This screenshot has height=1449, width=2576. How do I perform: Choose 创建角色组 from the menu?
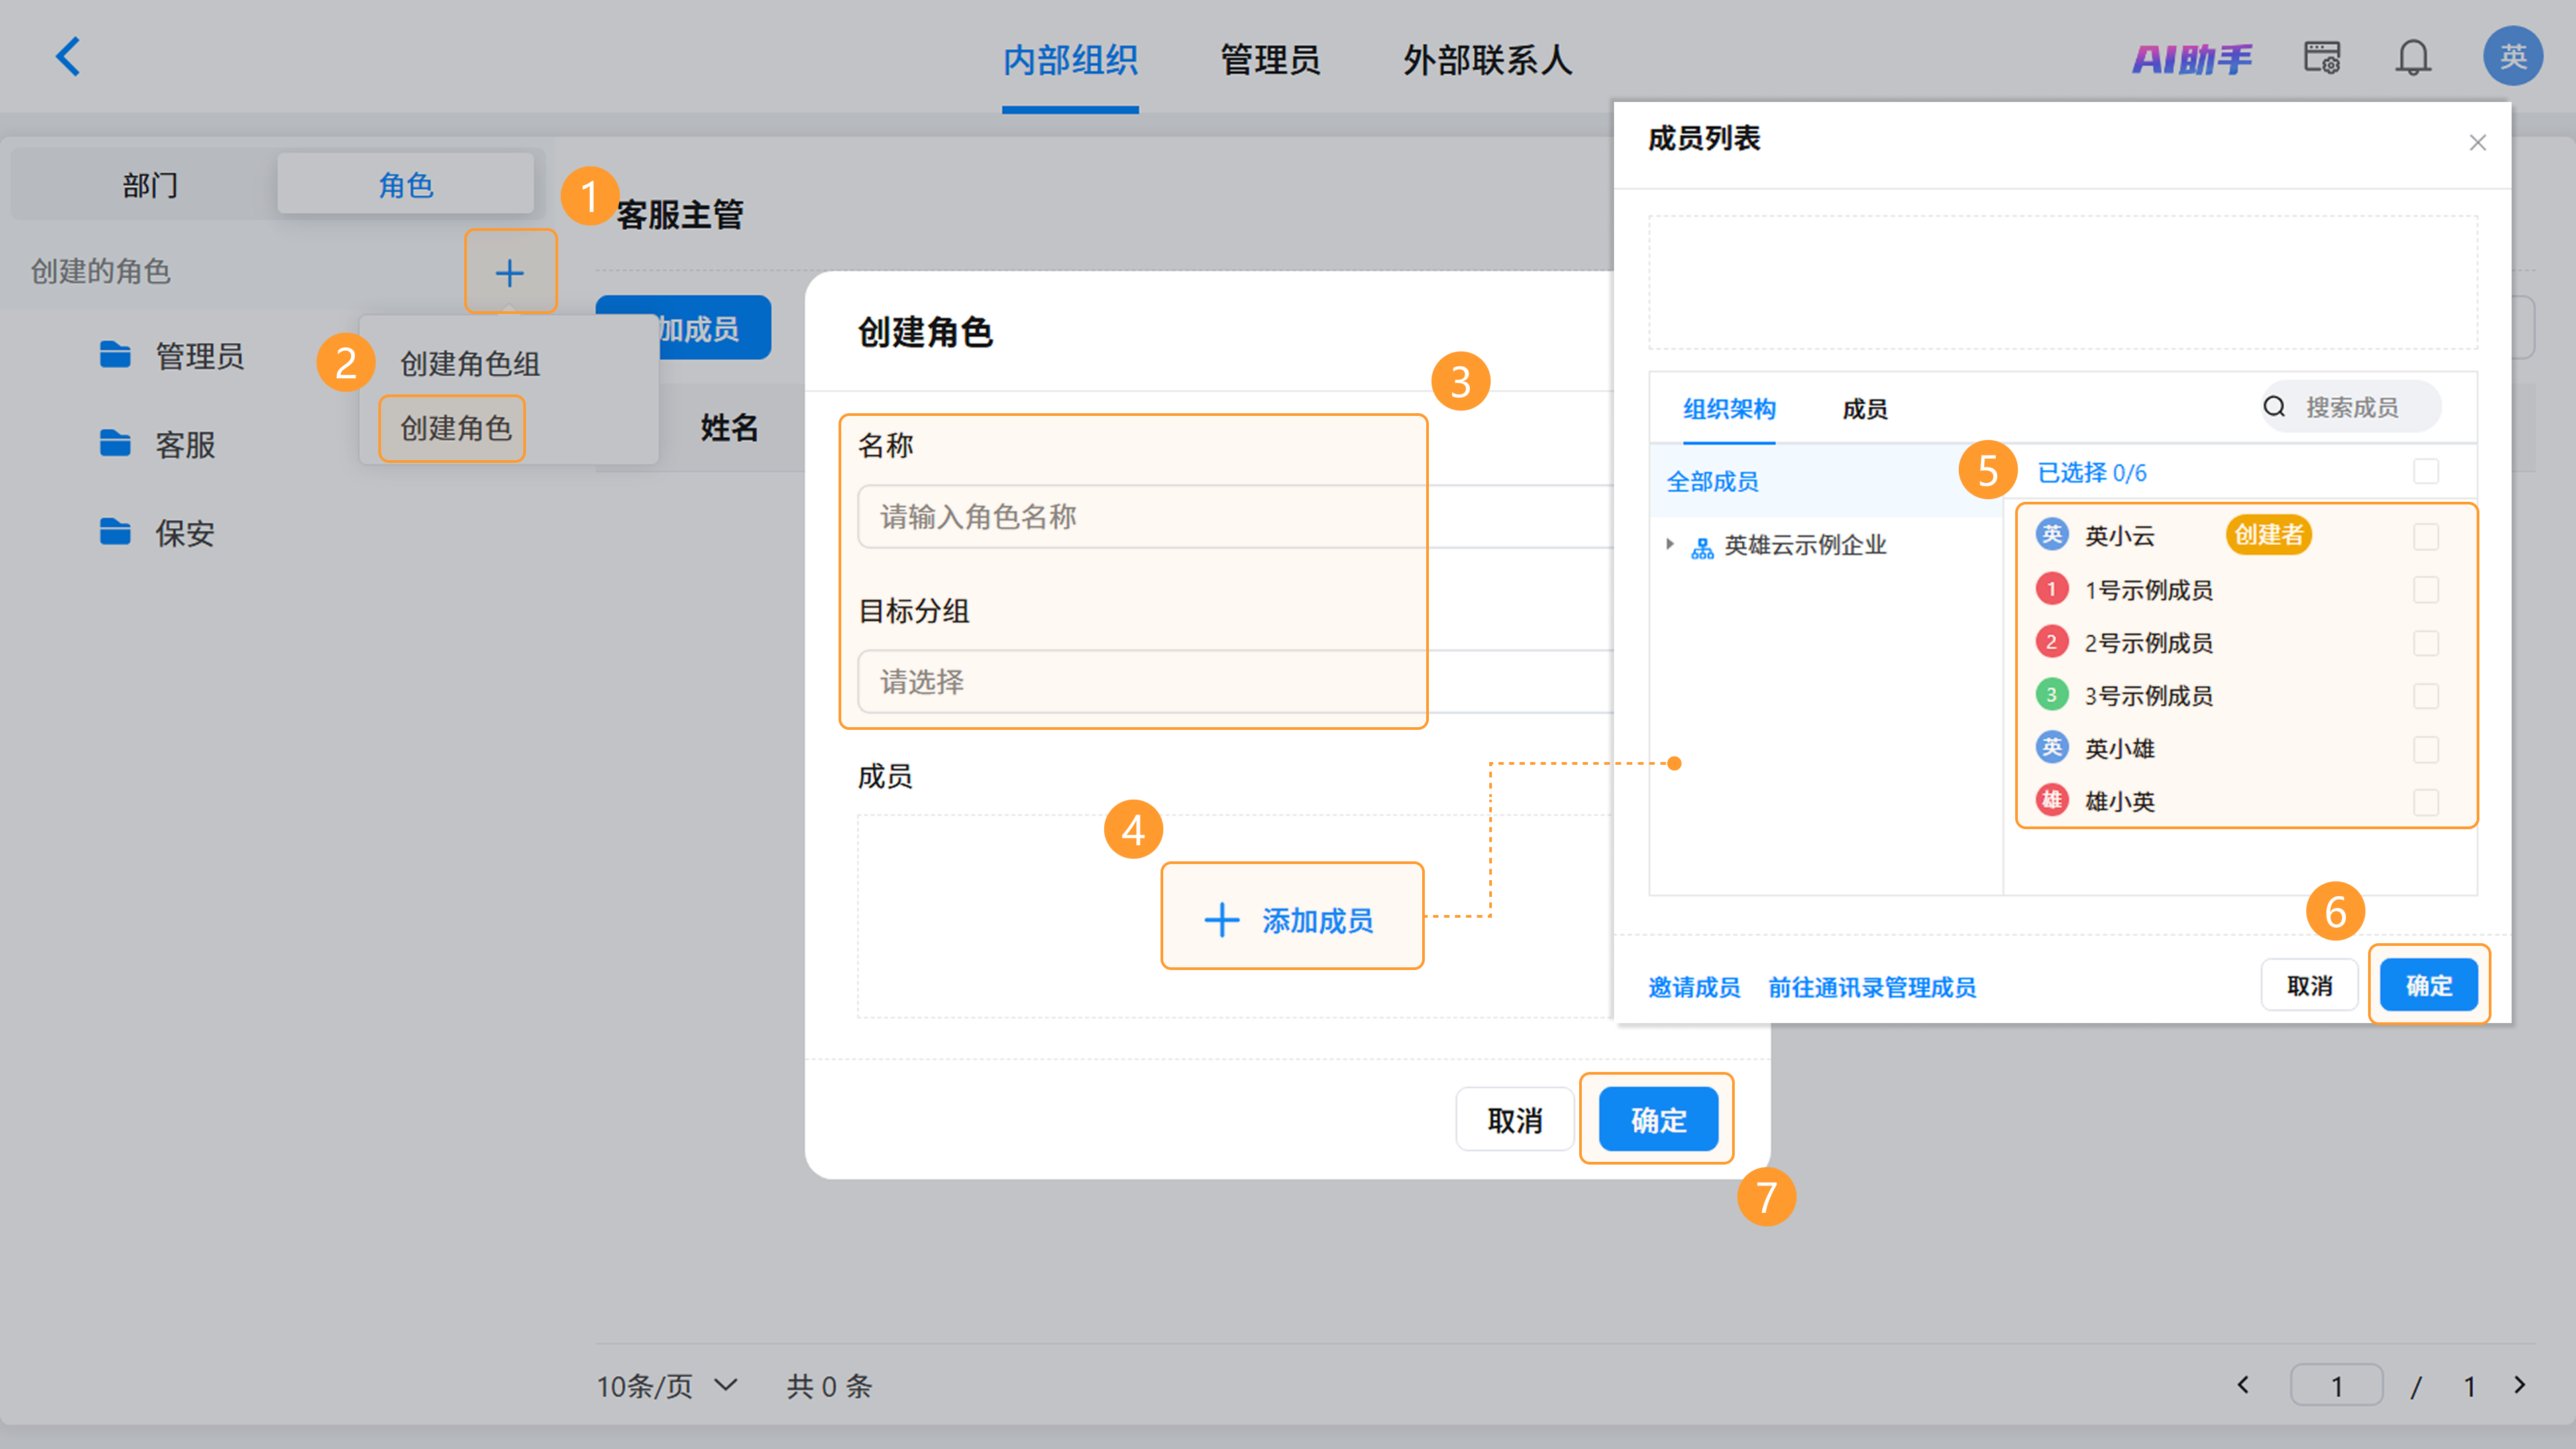point(470,364)
